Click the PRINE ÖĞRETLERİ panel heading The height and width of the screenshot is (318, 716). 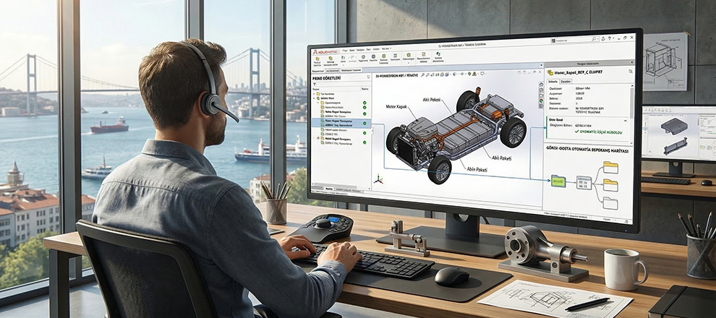pyautogui.click(x=326, y=78)
